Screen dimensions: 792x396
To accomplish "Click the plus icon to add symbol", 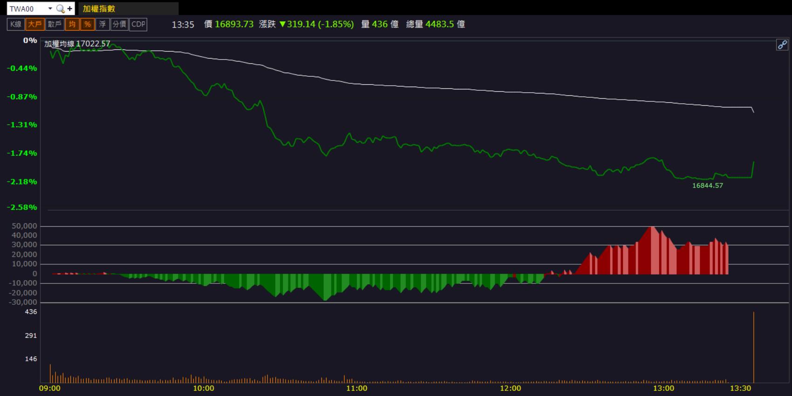I will tap(70, 8).
